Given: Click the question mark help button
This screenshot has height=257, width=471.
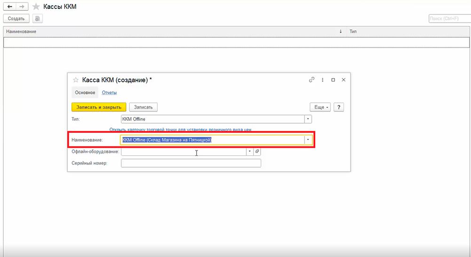Looking at the screenshot, I should pos(339,107).
